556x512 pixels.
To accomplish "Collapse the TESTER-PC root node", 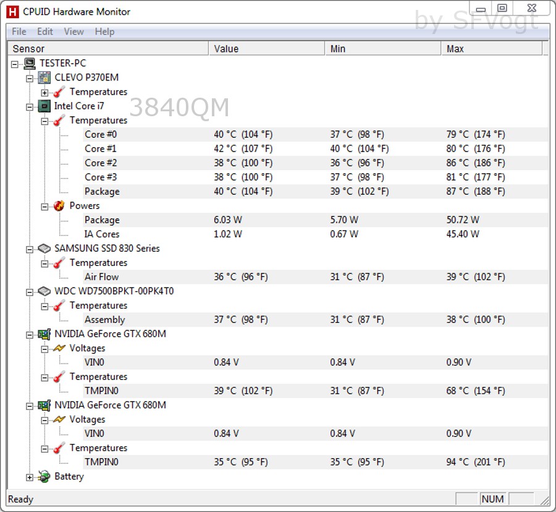I will tap(15, 64).
